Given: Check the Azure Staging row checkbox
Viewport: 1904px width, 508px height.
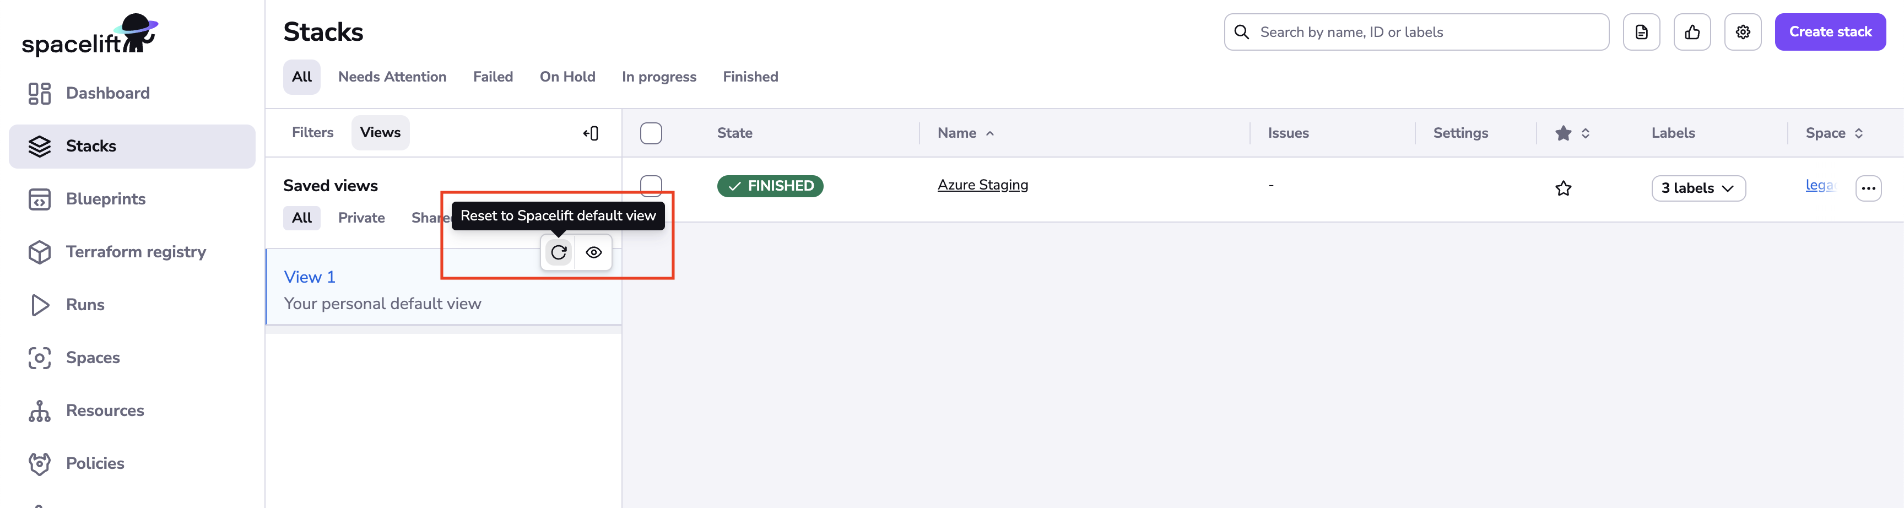Looking at the screenshot, I should (651, 185).
